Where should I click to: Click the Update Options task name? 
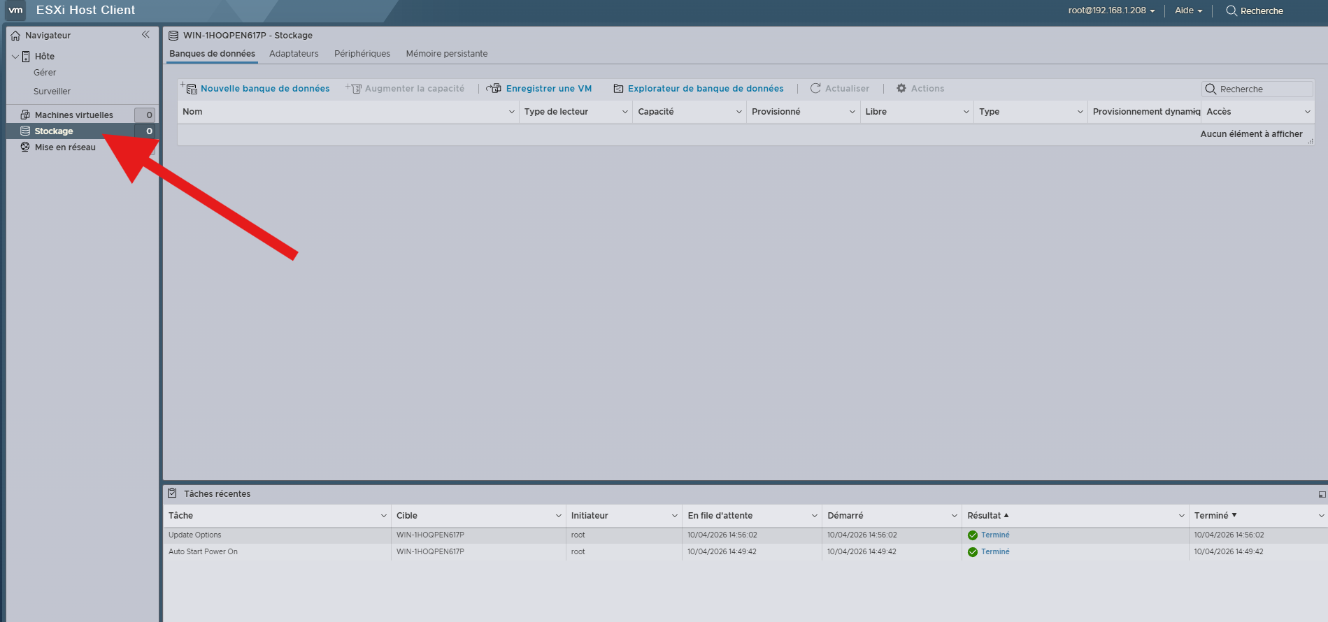(195, 535)
